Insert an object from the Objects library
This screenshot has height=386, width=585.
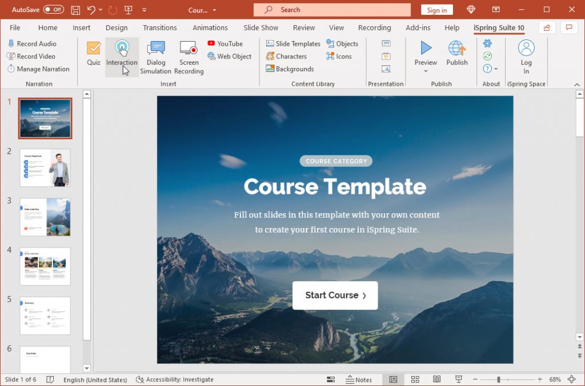pos(343,43)
